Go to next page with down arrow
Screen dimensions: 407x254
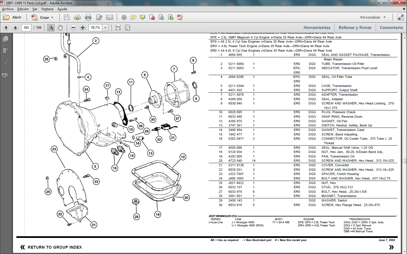pyautogui.click(x=16, y=28)
